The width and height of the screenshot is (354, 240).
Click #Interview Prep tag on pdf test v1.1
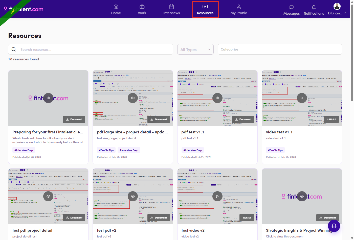pos(193,150)
